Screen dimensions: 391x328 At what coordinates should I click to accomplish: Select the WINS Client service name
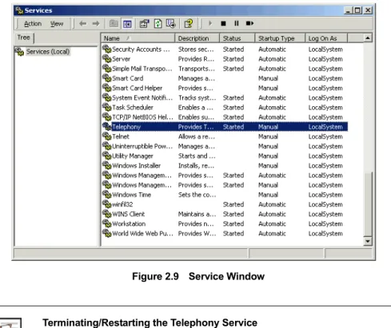click(129, 214)
